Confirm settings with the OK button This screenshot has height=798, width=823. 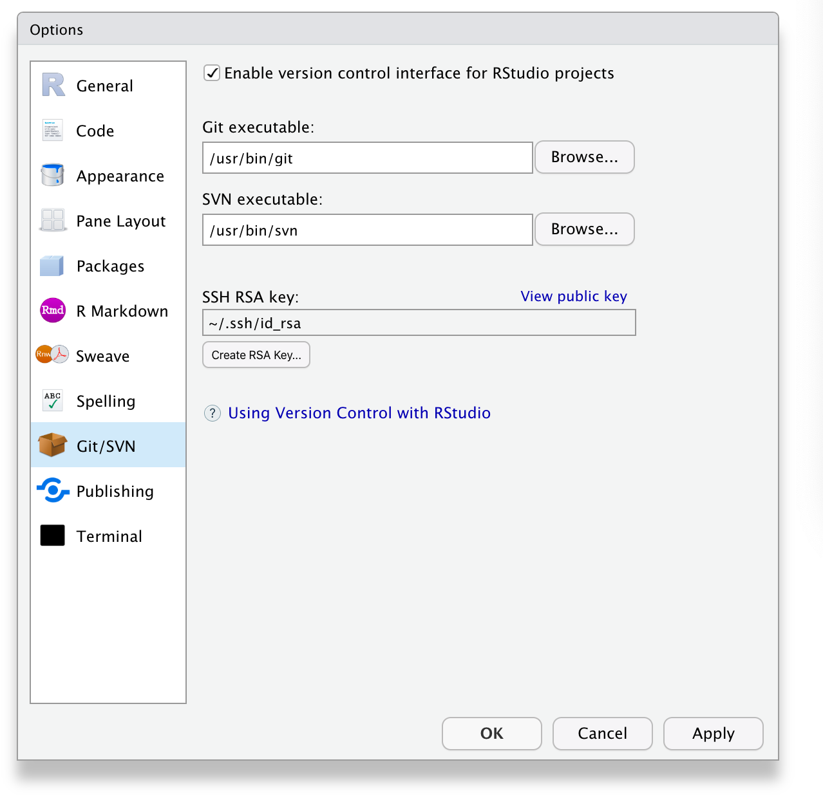(492, 734)
